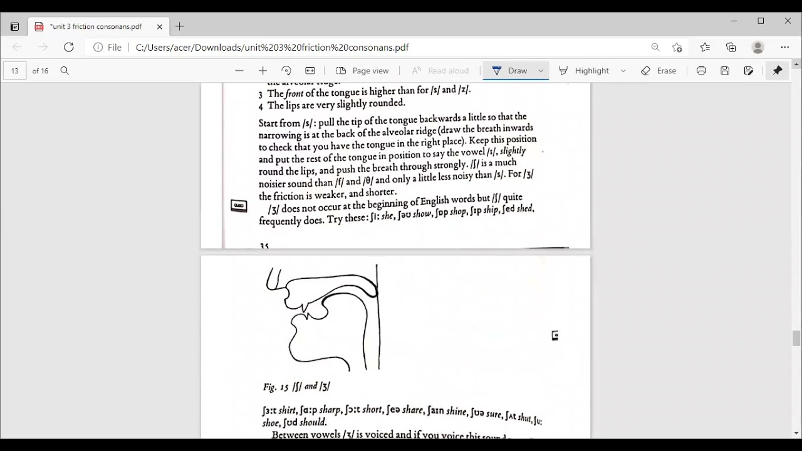
Task: Go forward to the next page
Action: (x=43, y=47)
